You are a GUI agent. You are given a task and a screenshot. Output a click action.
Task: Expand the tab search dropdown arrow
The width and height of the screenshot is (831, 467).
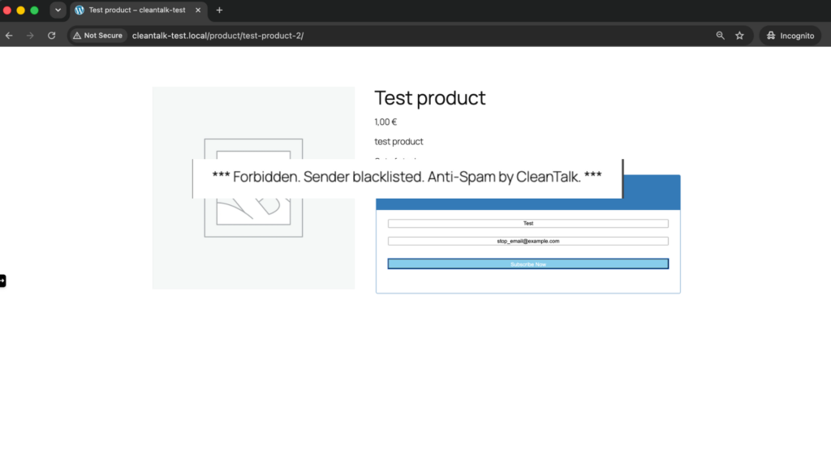(58, 10)
